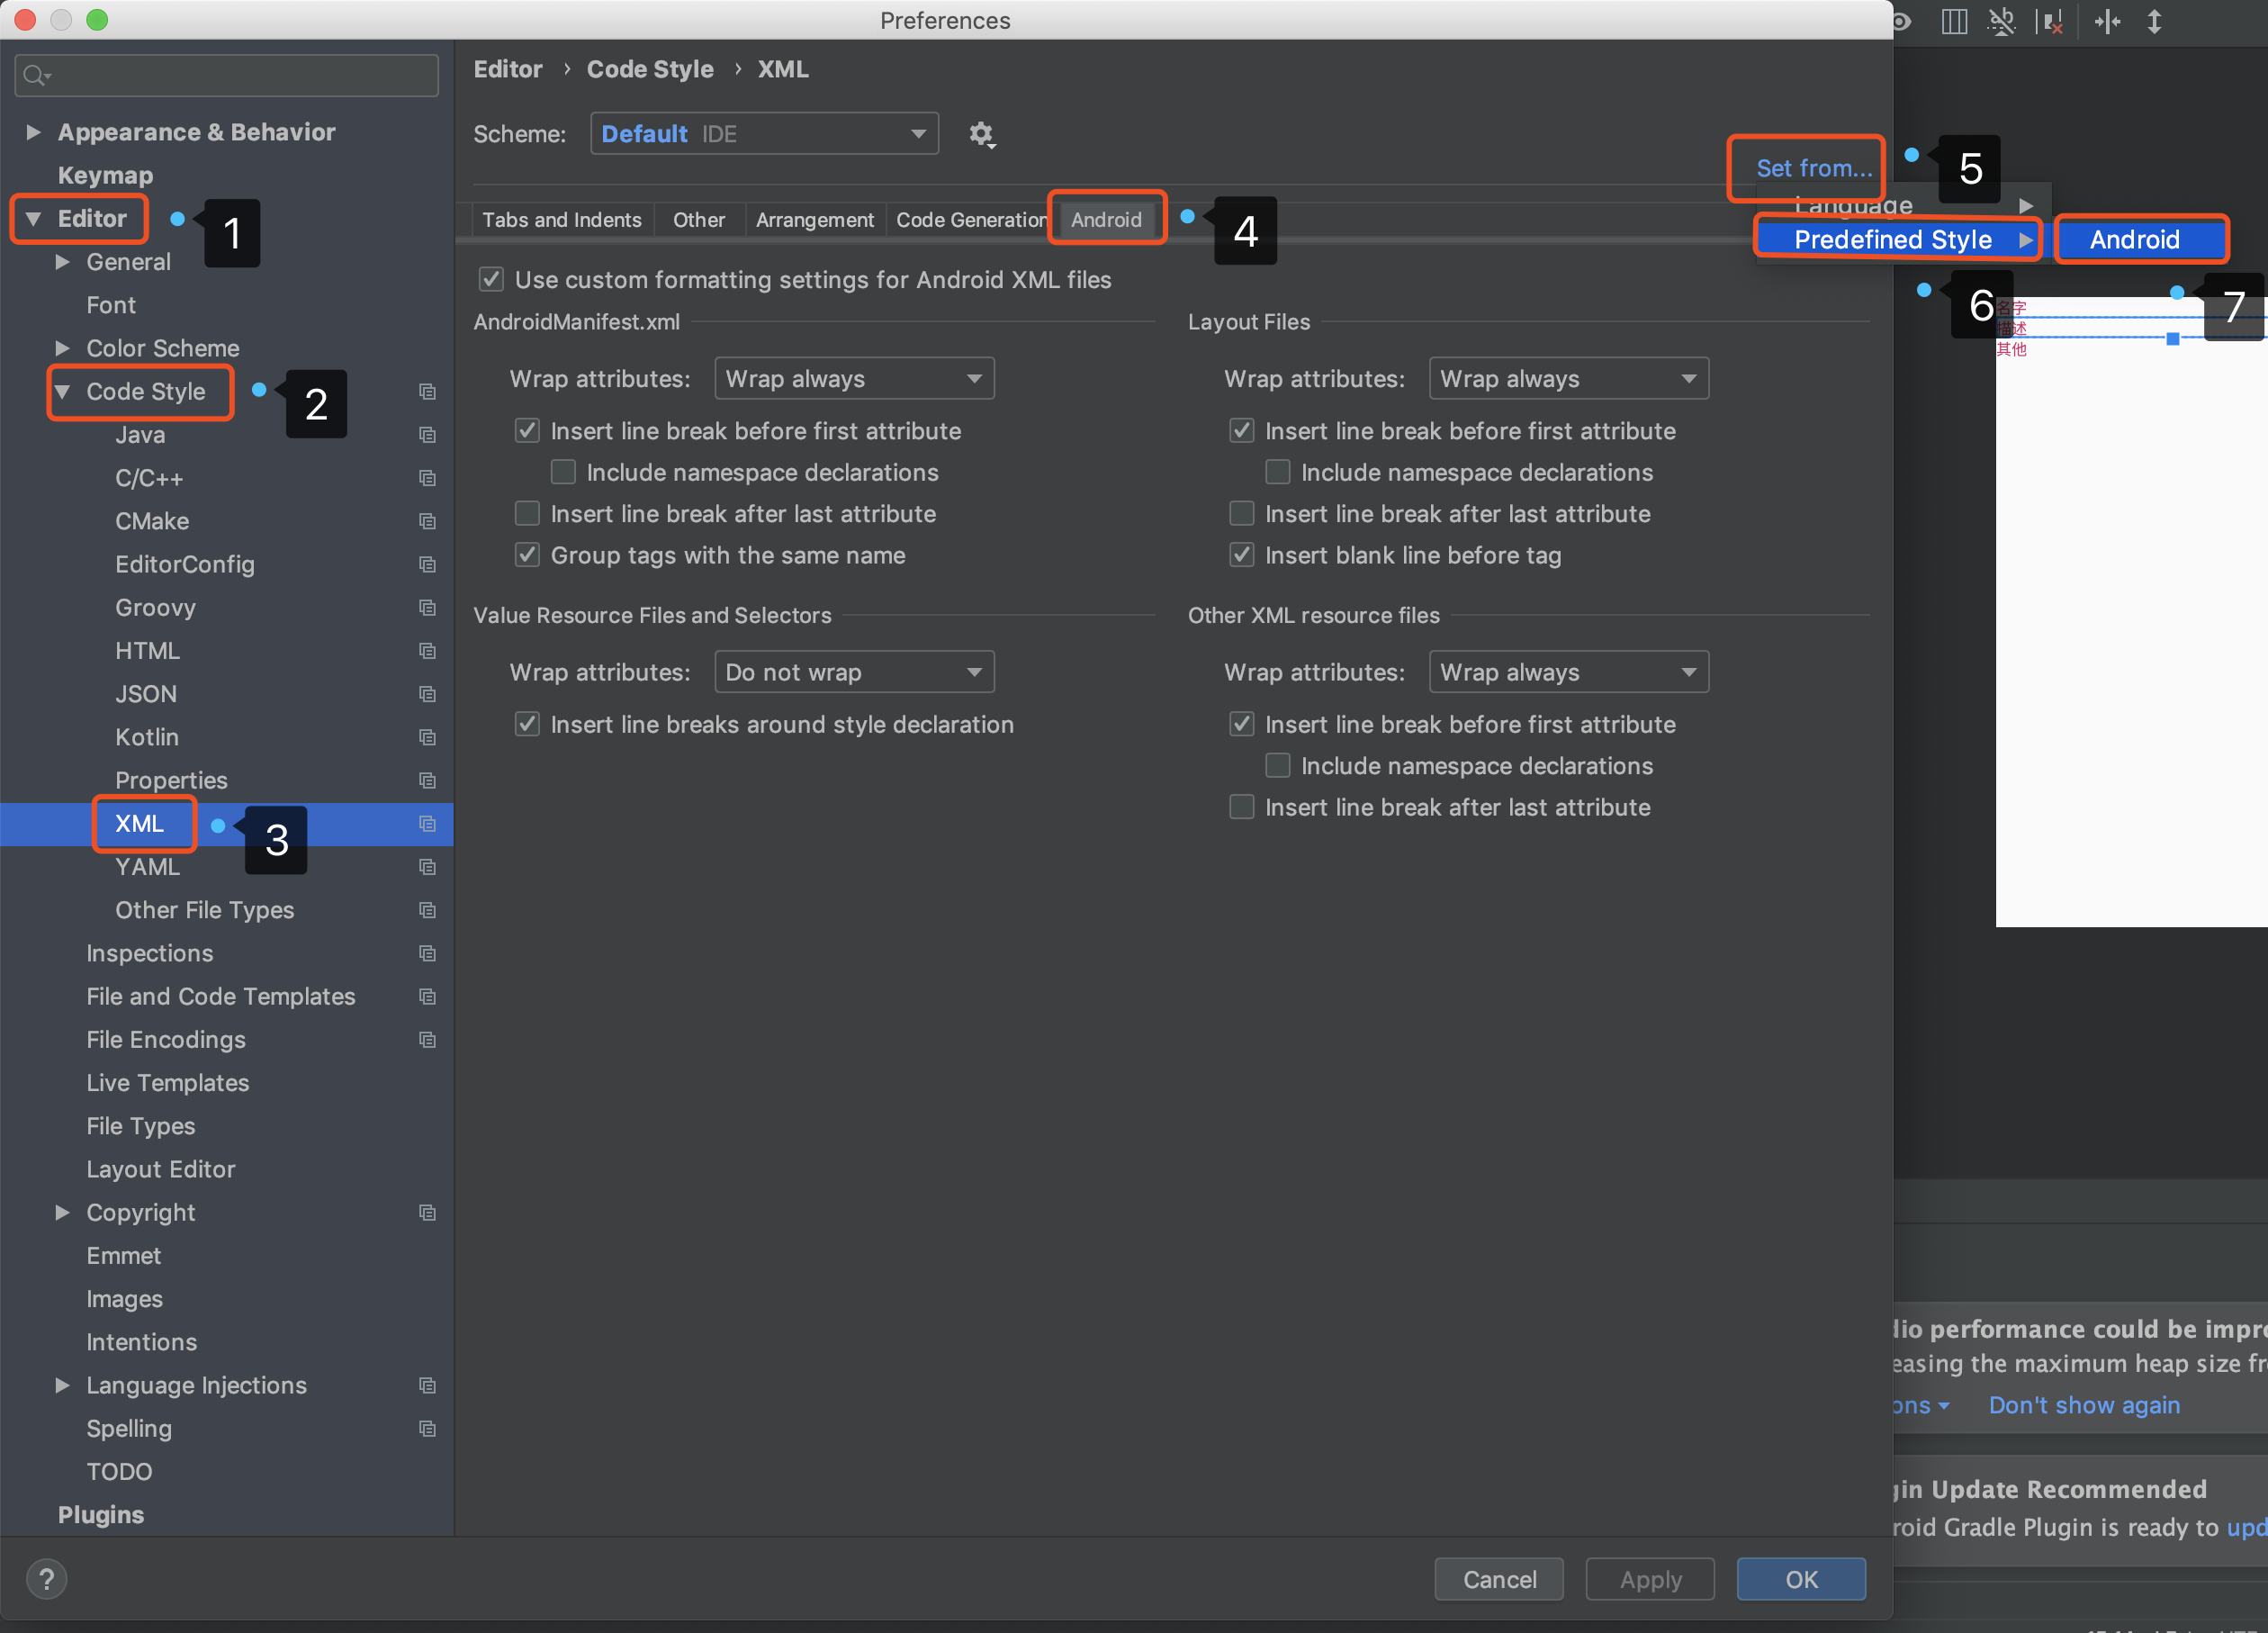Enable Insert line break after last attribute for Layout Files
Viewport: 2268px width, 1633px height.
(1241, 513)
